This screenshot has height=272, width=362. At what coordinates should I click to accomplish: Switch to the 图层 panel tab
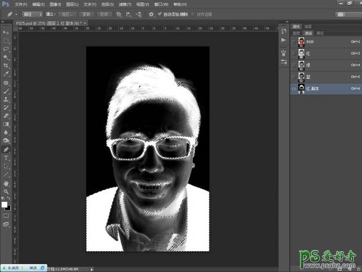tap(296, 33)
